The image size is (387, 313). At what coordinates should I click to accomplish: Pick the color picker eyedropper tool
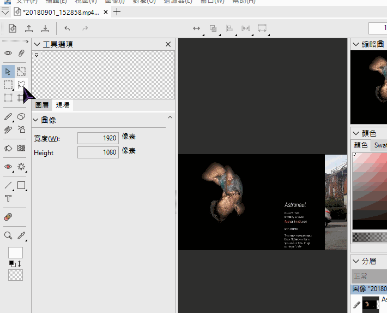point(21,235)
